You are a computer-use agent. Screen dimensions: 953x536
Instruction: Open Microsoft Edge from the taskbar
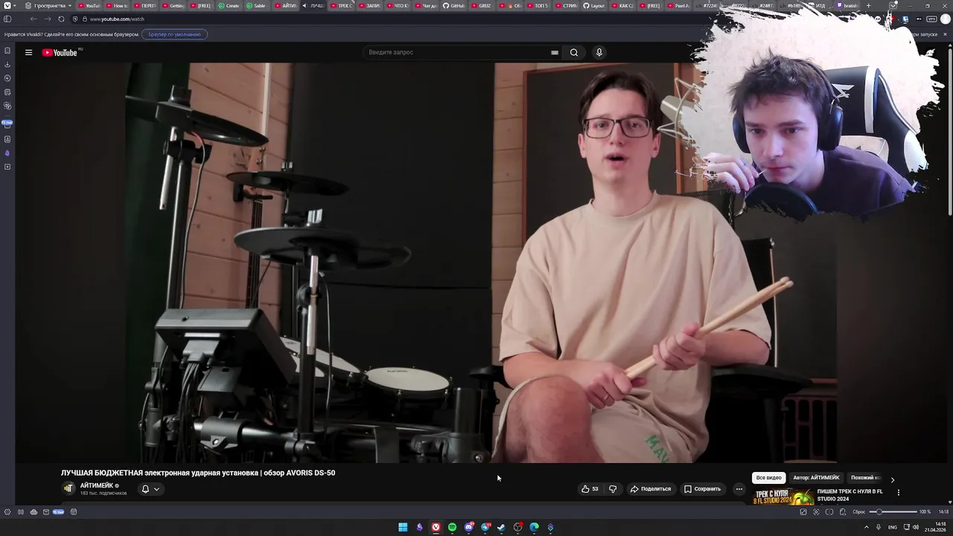point(535,527)
